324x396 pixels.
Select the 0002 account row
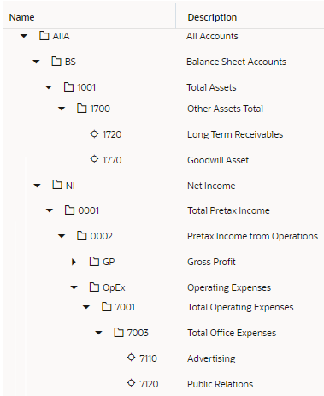click(x=163, y=236)
